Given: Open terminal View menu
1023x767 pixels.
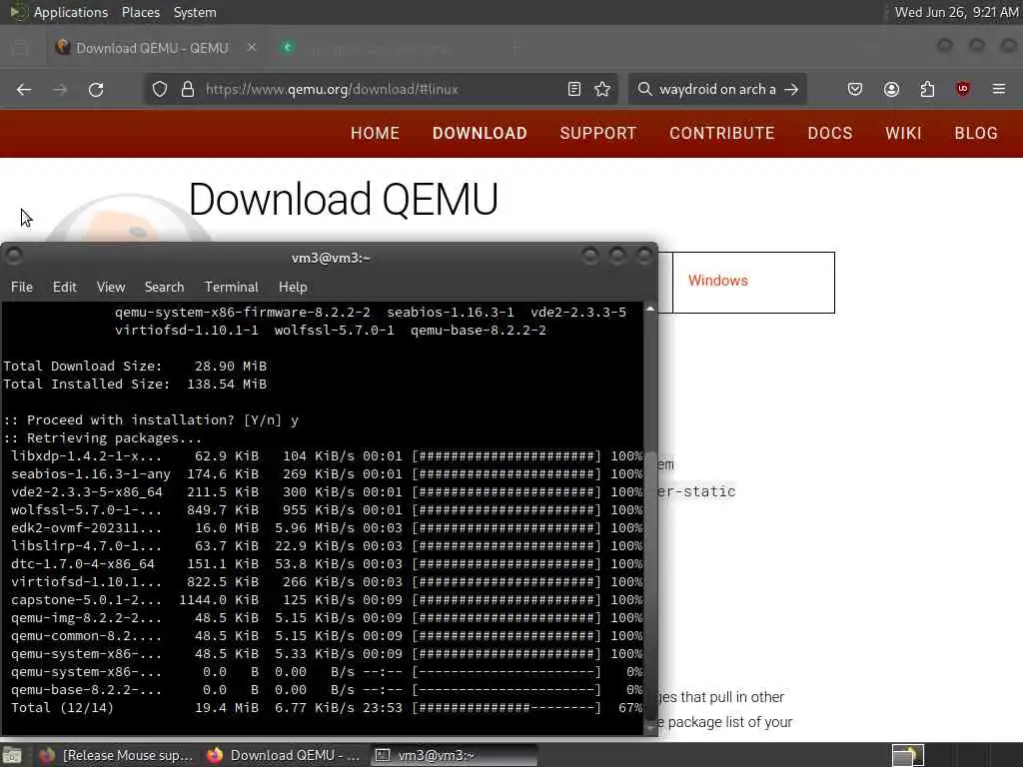Looking at the screenshot, I should 111,287.
